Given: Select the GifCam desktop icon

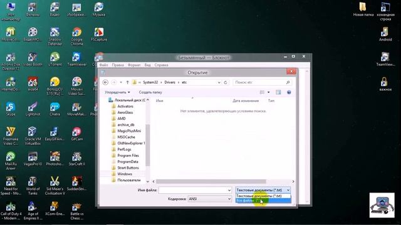Looking at the screenshot, I should pyautogui.click(x=76, y=134).
